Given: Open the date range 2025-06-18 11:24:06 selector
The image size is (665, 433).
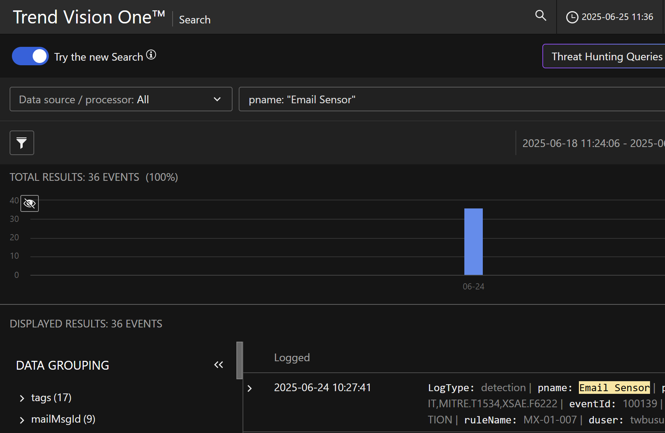Looking at the screenshot, I should click(593, 143).
